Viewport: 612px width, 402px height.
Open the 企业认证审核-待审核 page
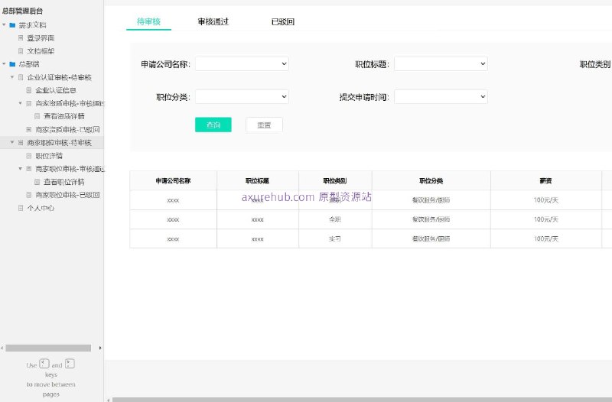(x=60, y=77)
